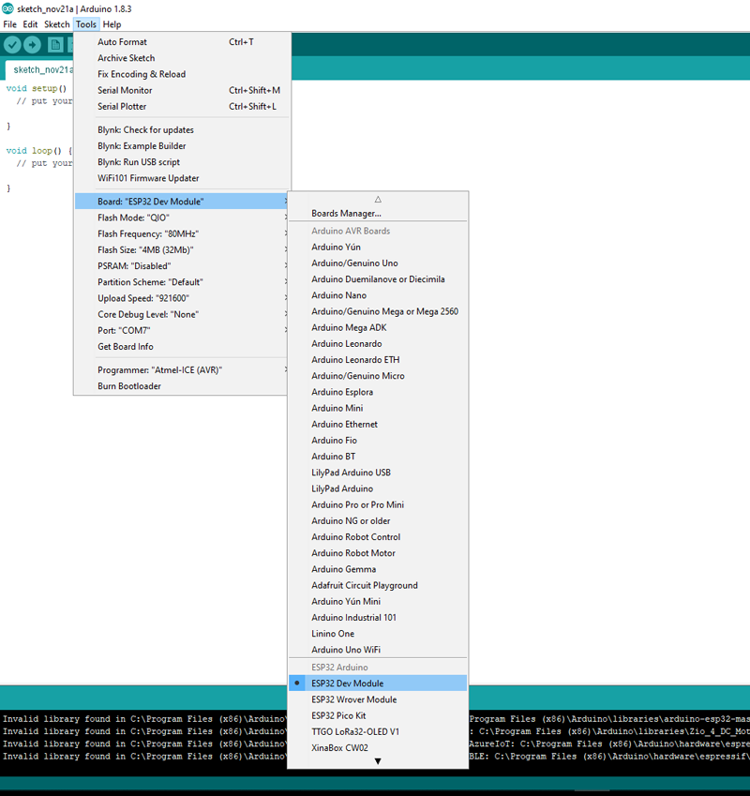Click void loop() line in code editor
The image size is (750, 796).
(x=39, y=151)
